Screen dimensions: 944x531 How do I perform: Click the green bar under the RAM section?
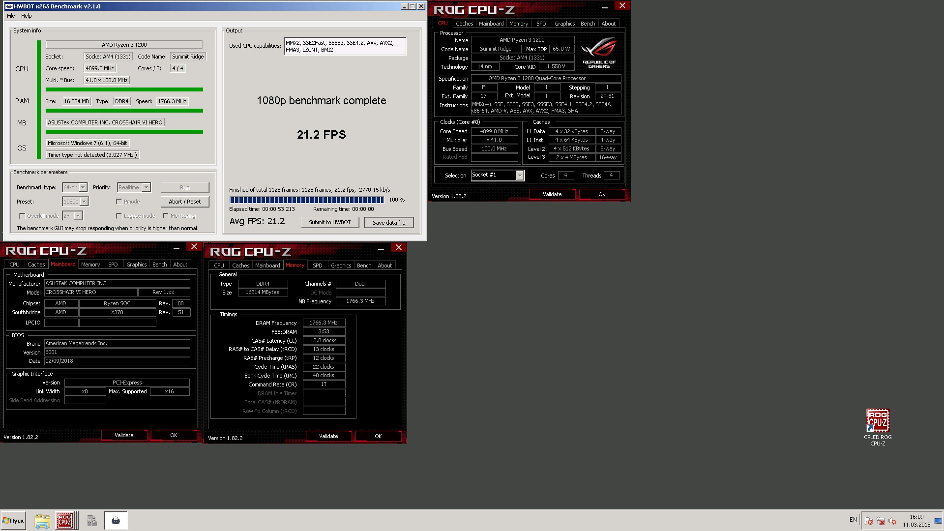(x=124, y=111)
